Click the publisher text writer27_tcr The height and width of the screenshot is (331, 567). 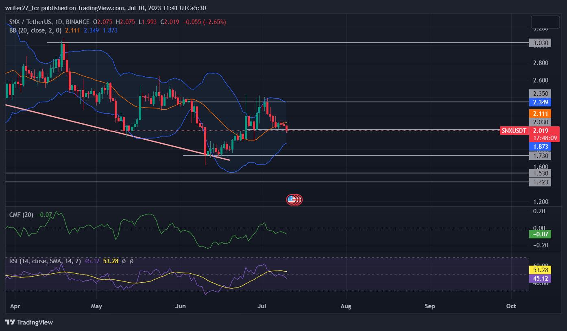23,8
